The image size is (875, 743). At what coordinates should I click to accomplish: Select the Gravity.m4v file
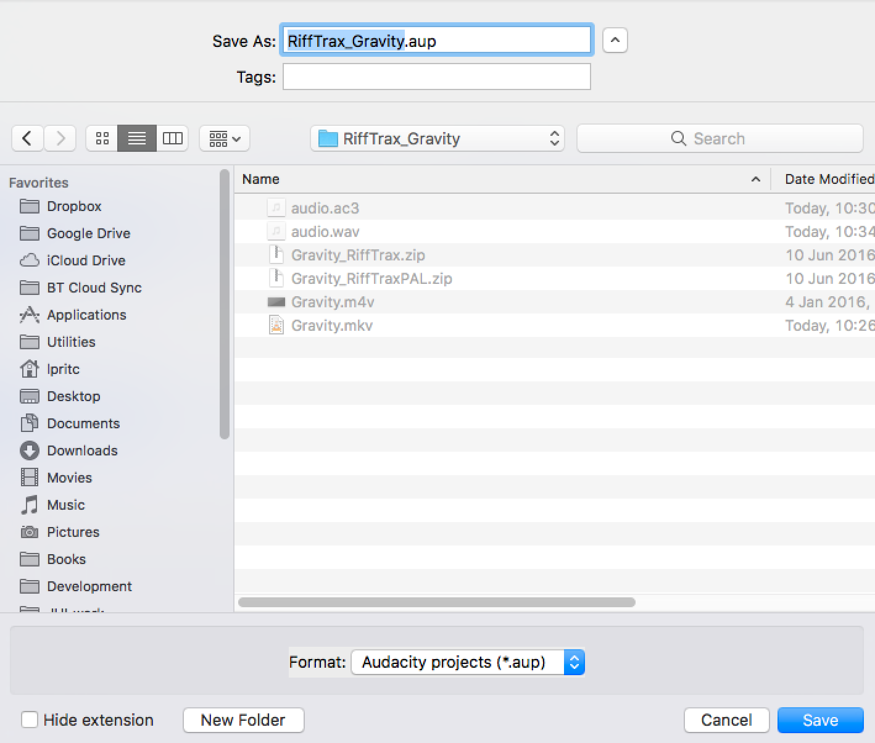555,302
